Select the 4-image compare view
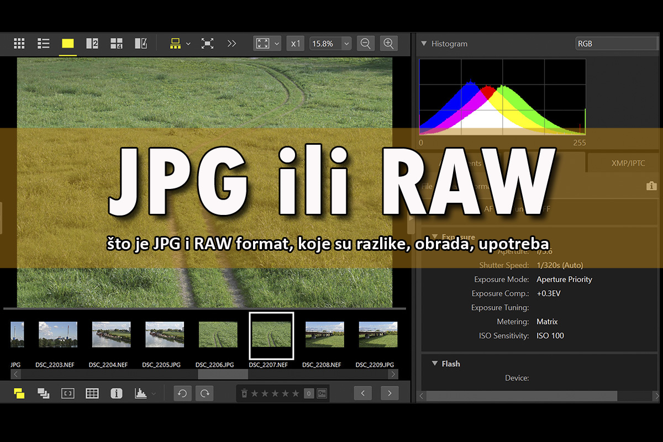The height and width of the screenshot is (442, 663). 117,43
